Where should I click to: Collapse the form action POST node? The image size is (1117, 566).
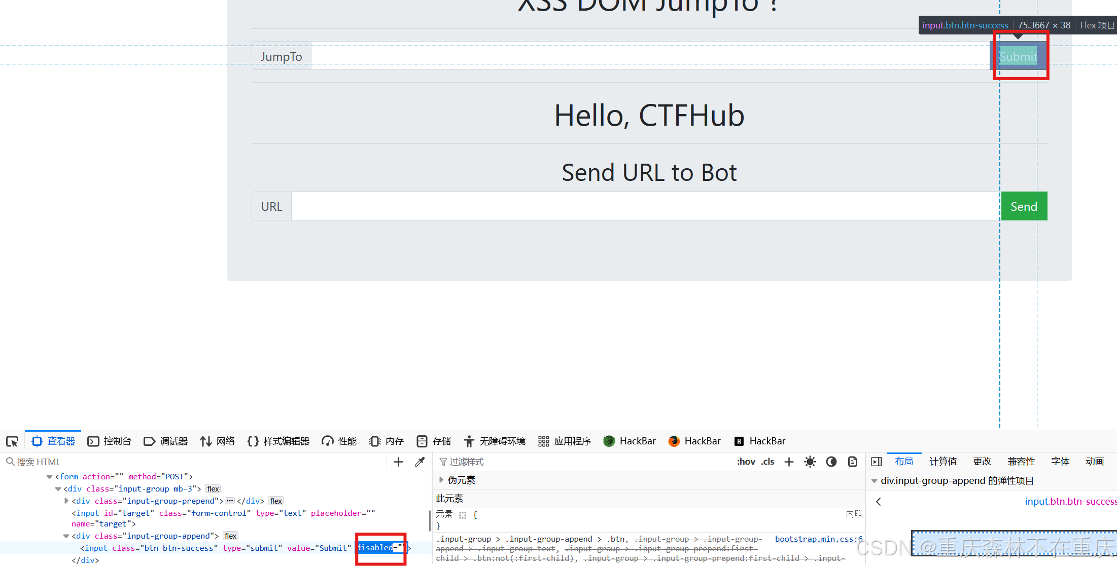tap(49, 477)
